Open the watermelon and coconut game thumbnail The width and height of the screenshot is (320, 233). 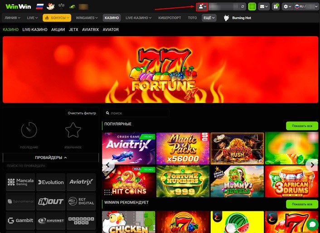[237, 222]
